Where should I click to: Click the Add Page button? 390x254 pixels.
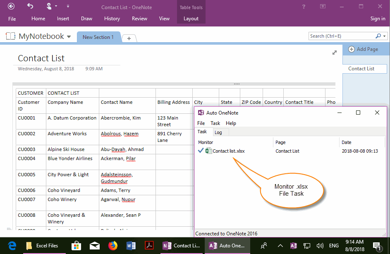[363, 49]
